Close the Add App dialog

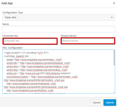click(x=114, y=3)
